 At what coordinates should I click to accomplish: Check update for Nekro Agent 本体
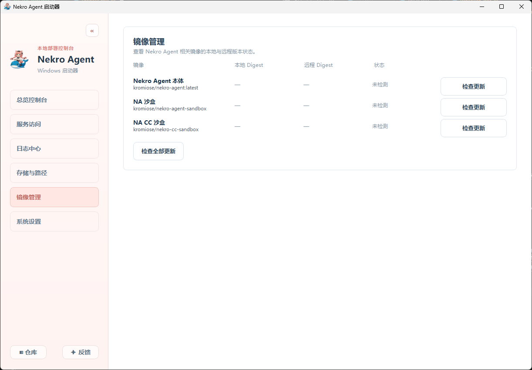pos(473,86)
